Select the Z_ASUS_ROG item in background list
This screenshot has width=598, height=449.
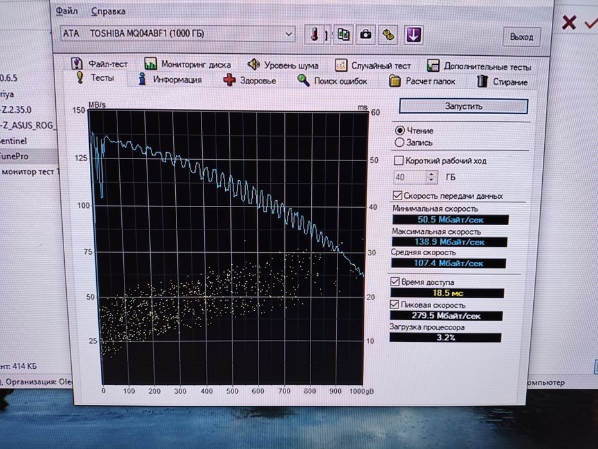click(x=28, y=125)
